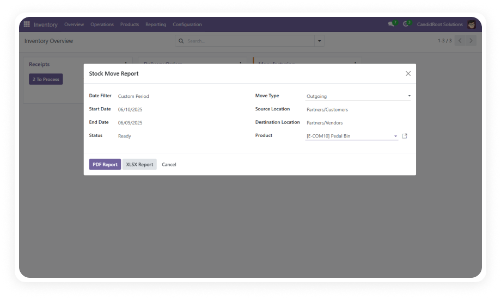Open the activities clock icon
This screenshot has width=501, height=299.
tap(406, 24)
